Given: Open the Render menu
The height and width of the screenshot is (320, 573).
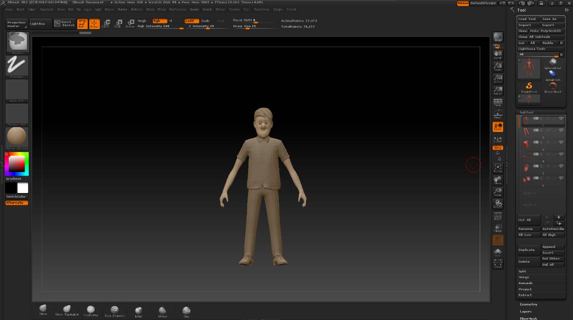Looking at the screenshot, I should [194, 9].
